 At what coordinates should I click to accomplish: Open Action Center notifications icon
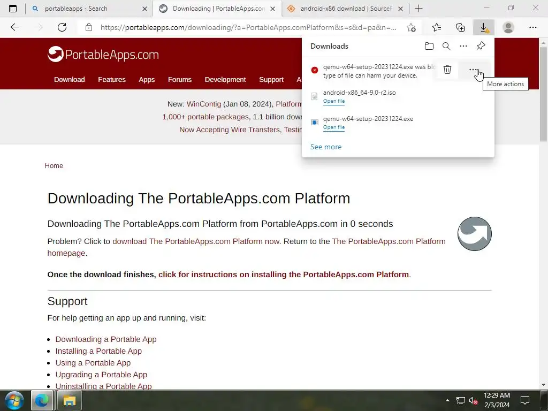coord(524,400)
